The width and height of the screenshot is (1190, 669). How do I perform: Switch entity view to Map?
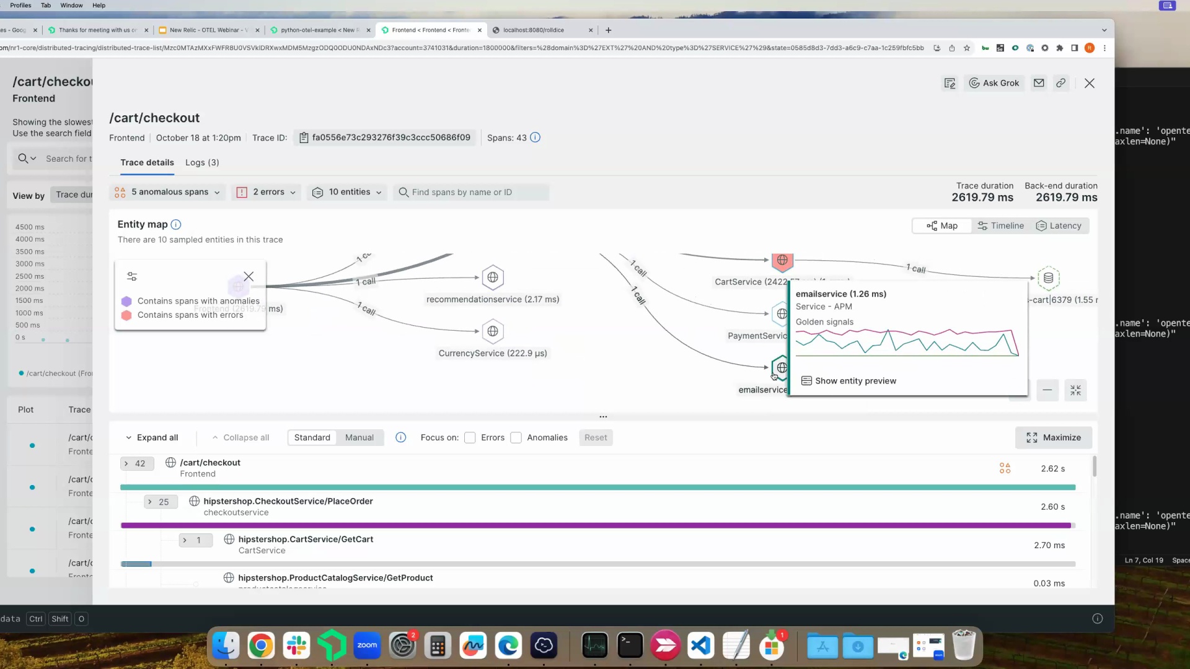942,226
